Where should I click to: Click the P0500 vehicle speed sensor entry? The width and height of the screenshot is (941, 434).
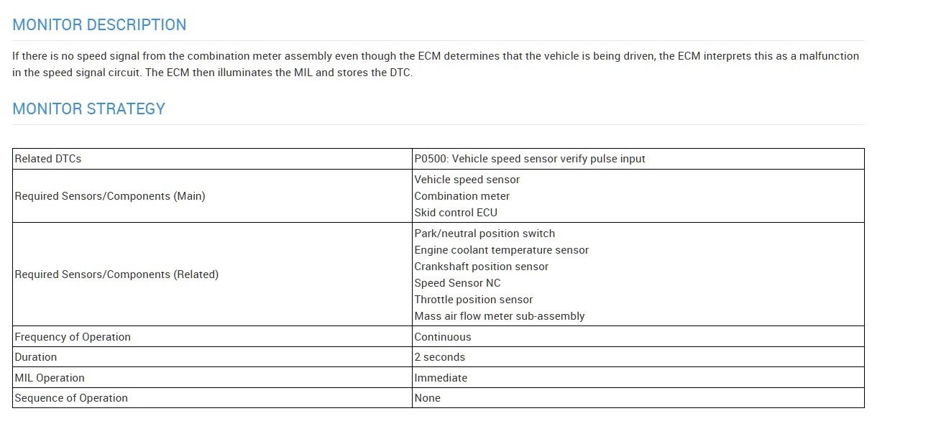pos(529,159)
